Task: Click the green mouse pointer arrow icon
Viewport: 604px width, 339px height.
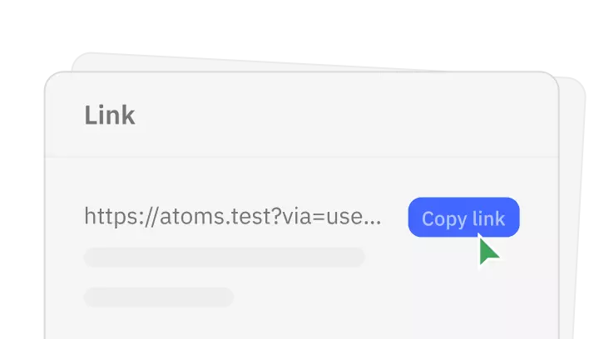Action: point(489,251)
